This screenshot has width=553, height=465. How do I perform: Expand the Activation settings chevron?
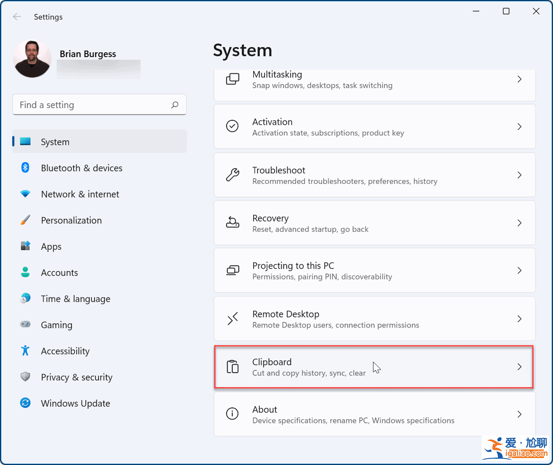click(x=519, y=127)
